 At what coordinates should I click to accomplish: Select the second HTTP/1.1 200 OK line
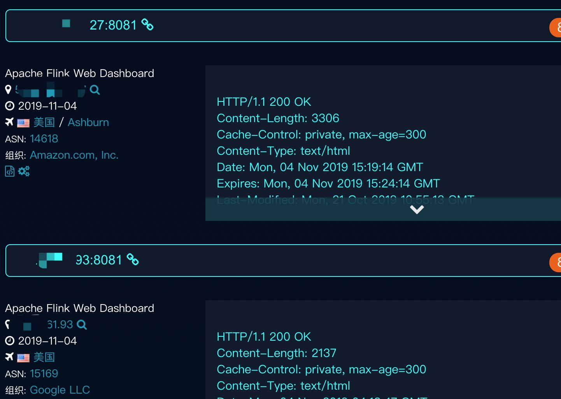pyautogui.click(x=264, y=336)
